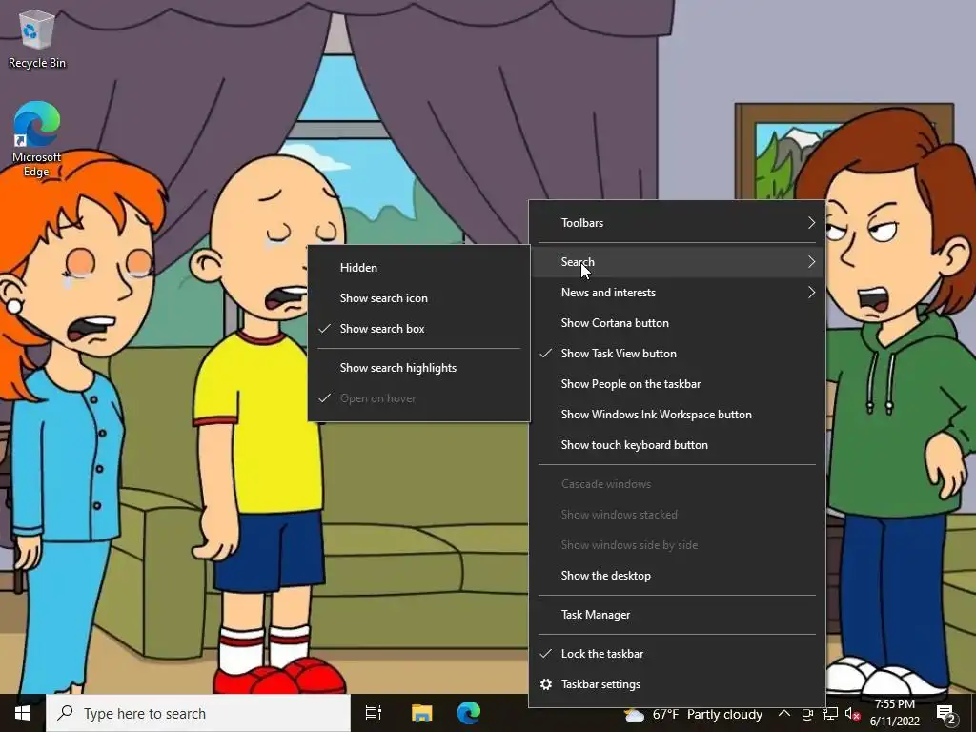The width and height of the screenshot is (976, 732).
Task: Enable Show Windows Ink Workspace button
Action: 678,415
